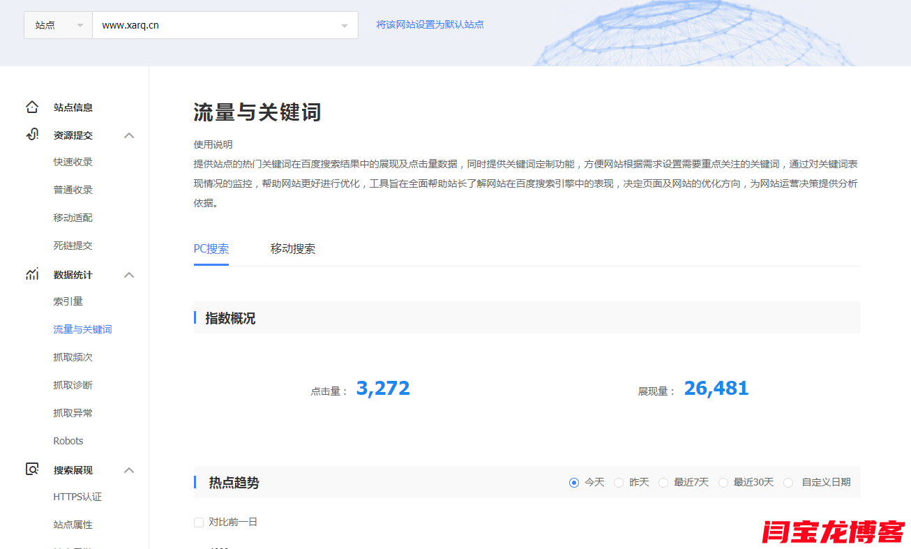
Task: Open 普通收录 page
Action: point(73,190)
